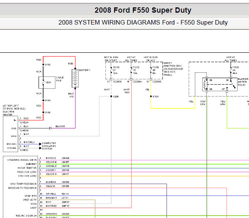Click the '(AT TOP LEFT OF HVAC MODULE)' note
This screenshot has height=218, width=249.
point(14,107)
